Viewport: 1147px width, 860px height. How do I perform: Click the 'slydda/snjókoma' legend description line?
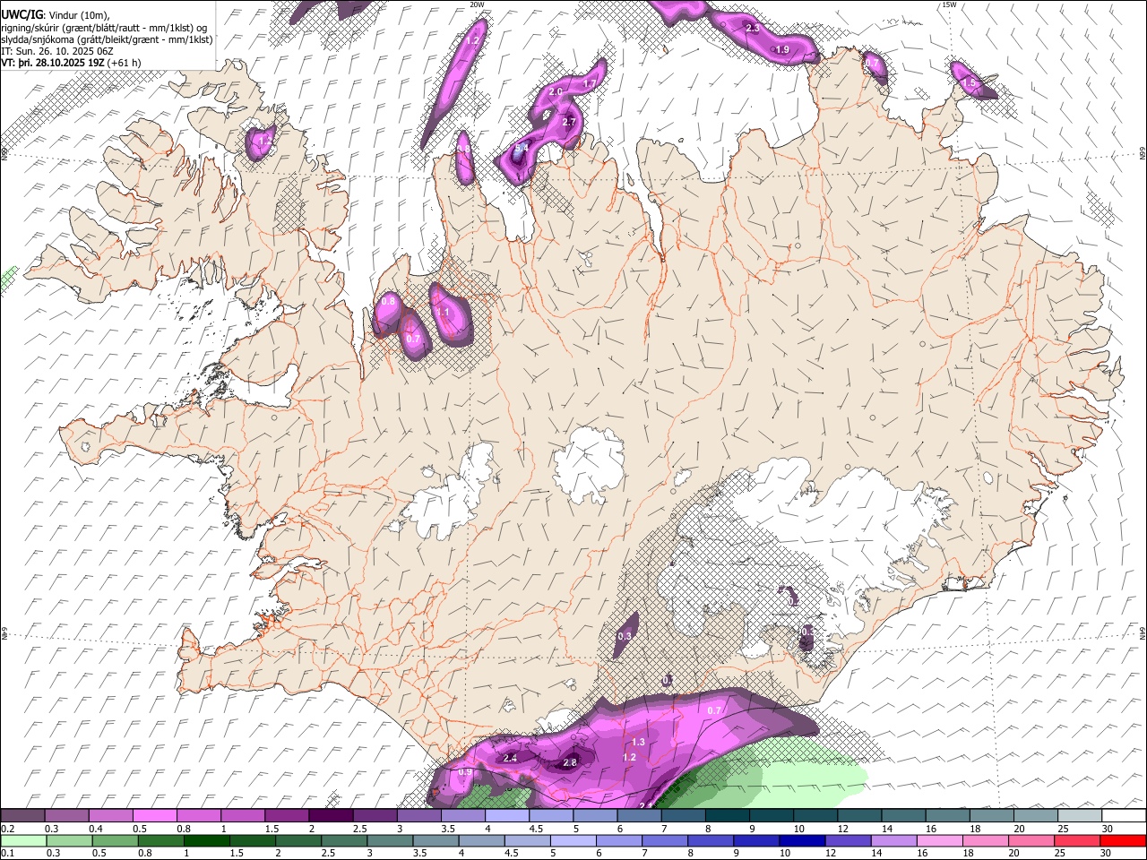point(107,39)
